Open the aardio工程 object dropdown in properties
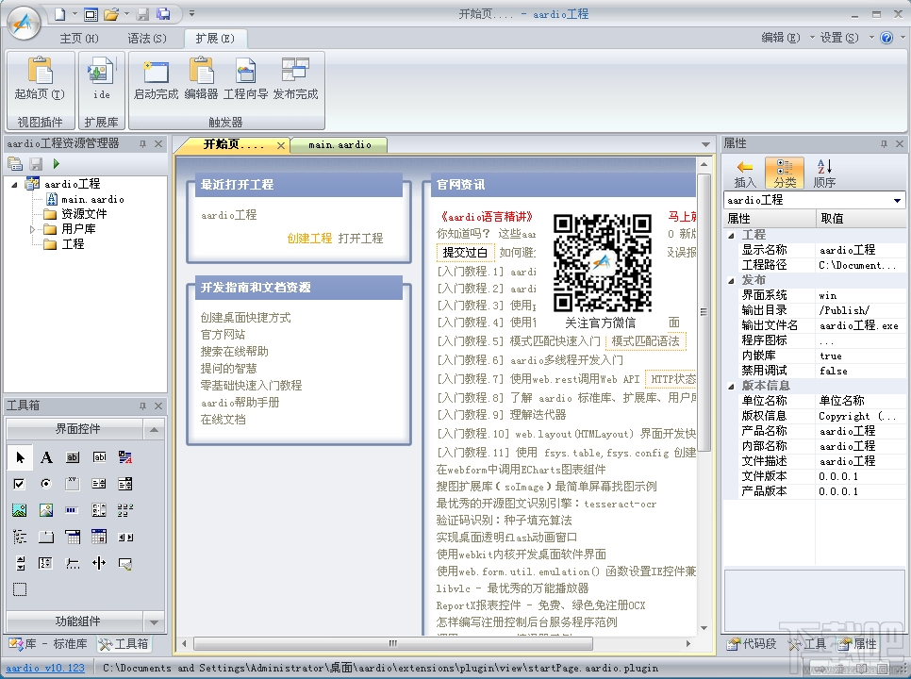Viewport: 911px width, 679px height. click(x=897, y=200)
